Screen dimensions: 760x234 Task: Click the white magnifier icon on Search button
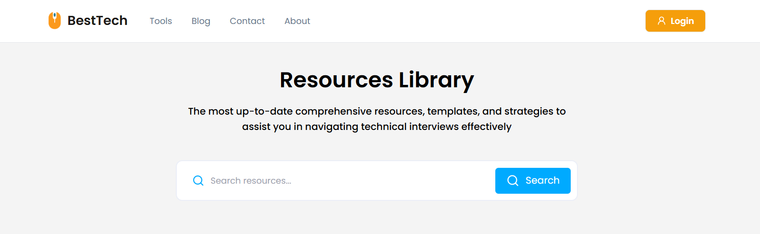pos(513,180)
